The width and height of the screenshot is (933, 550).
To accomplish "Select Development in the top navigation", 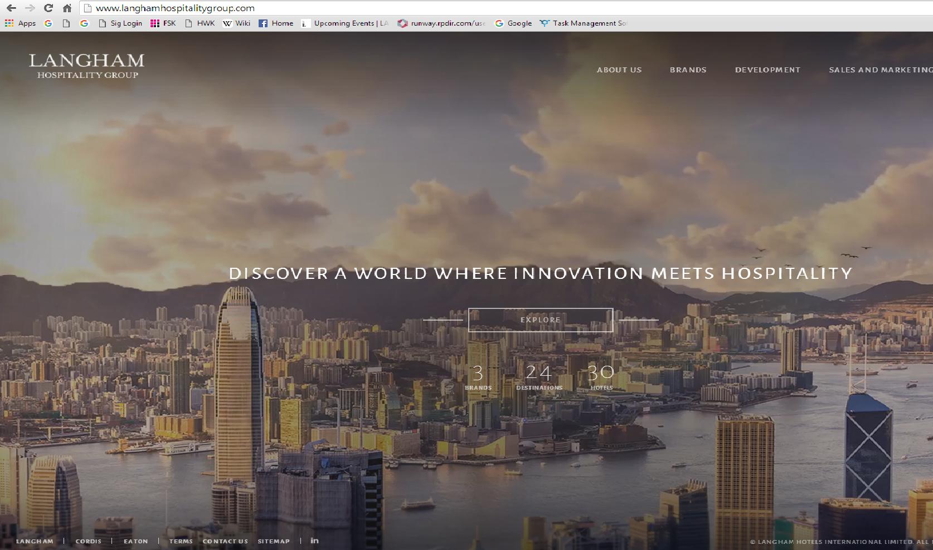I will pyautogui.click(x=767, y=70).
